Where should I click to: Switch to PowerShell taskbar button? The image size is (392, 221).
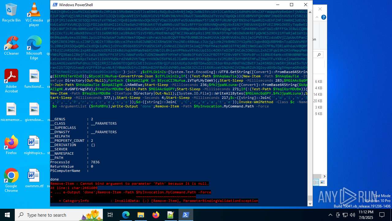pyautogui.click(x=186, y=215)
